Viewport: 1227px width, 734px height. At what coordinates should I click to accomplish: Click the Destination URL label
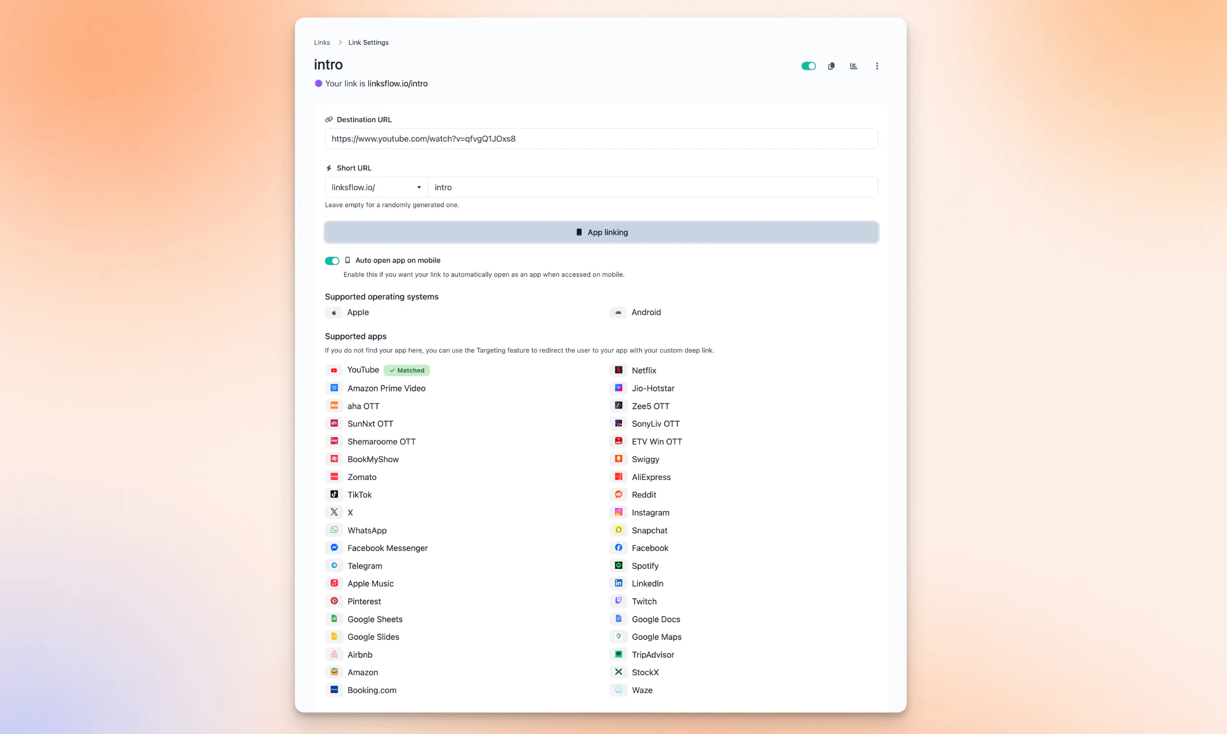pos(364,120)
